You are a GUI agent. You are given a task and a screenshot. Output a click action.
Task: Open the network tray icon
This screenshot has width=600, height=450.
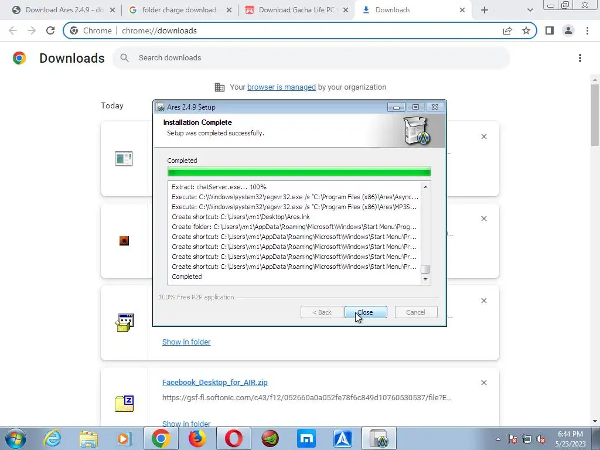pyautogui.click(x=527, y=439)
